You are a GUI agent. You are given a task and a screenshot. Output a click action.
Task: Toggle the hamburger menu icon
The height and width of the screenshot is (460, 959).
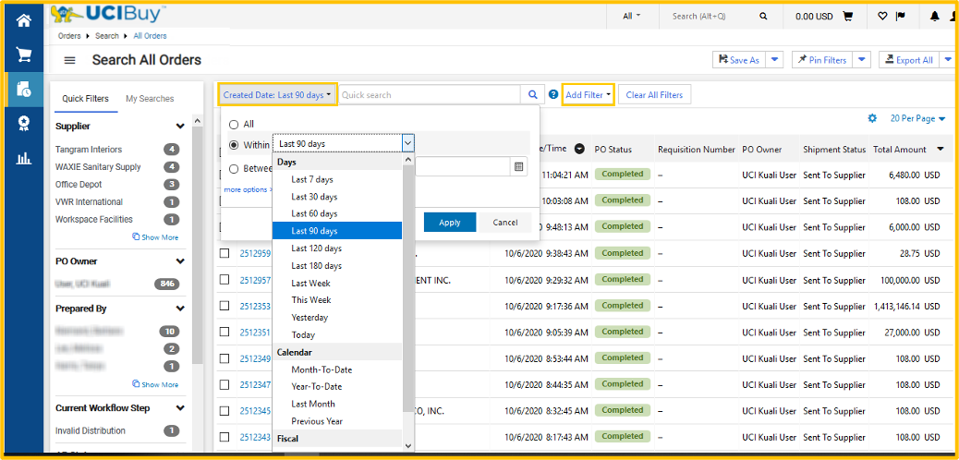coord(69,61)
